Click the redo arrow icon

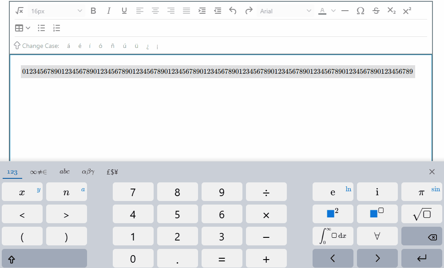pos(249,11)
